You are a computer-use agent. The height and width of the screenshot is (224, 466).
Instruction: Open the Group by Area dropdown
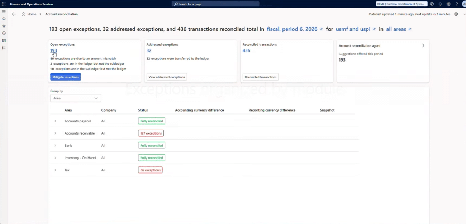tap(76, 98)
